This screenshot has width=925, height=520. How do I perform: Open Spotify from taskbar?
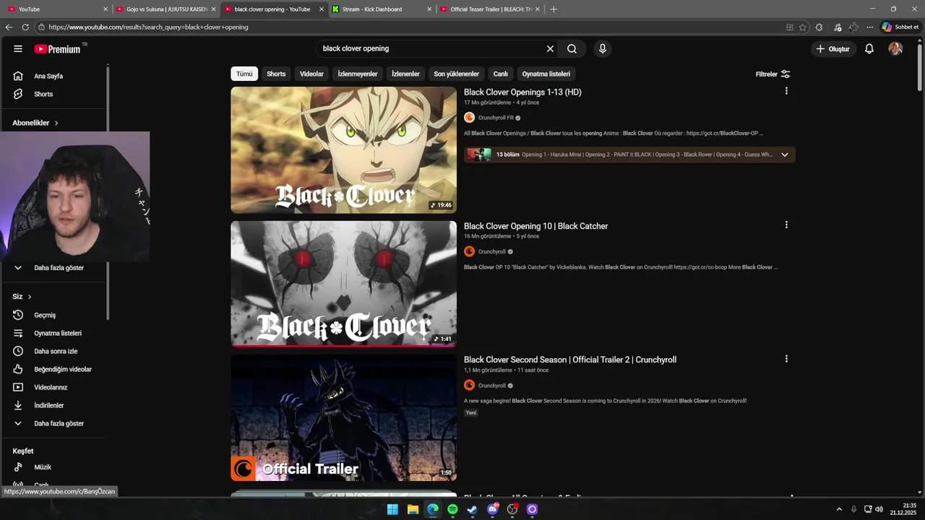tap(452, 509)
